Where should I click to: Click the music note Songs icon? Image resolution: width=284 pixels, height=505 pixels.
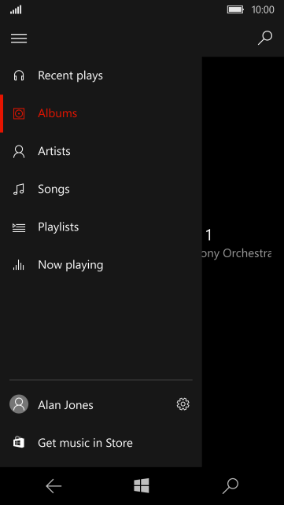(19, 189)
